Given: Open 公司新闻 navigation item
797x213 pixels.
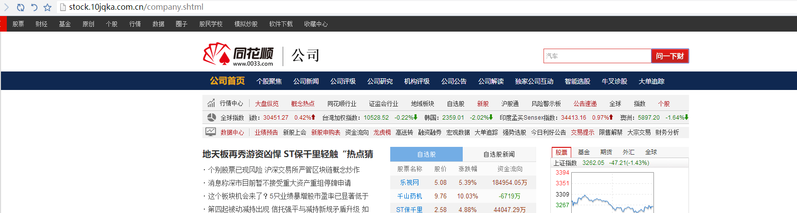Looking at the screenshot, I should 306,81.
